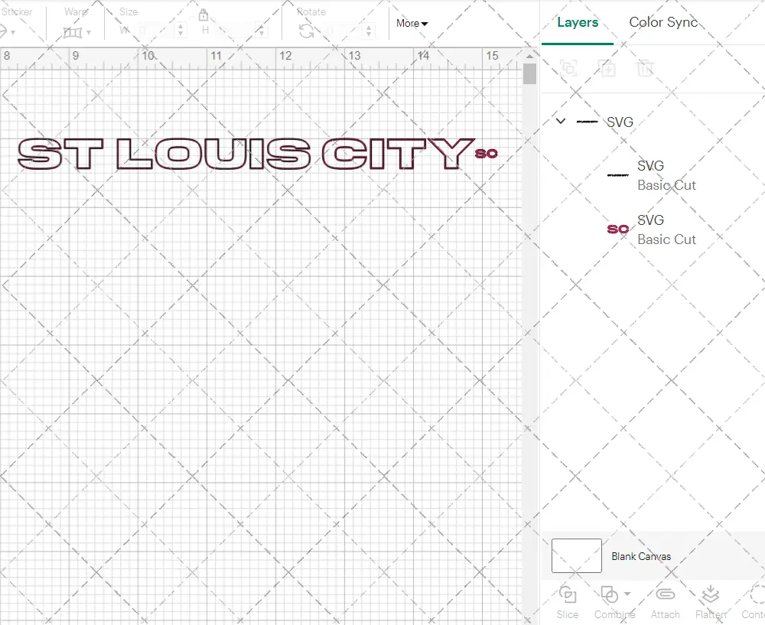Select the Layers tab
The height and width of the screenshot is (625, 765).
click(x=578, y=22)
